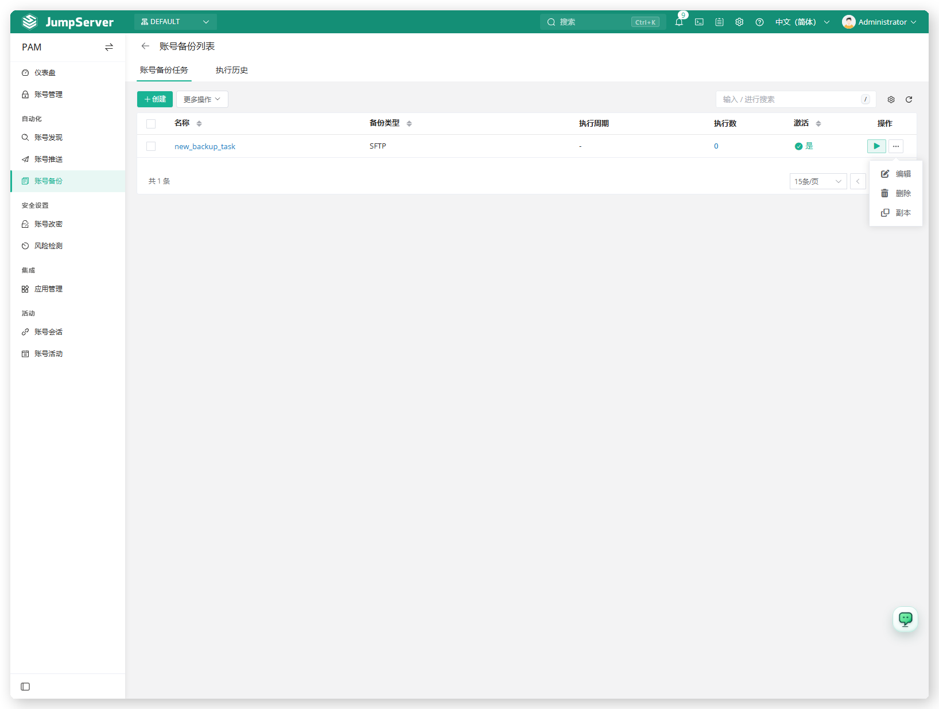Image resolution: width=939 pixels, height=709 pixels.
Task: Run the new_backup_task with play button
Action: (876, 146)
